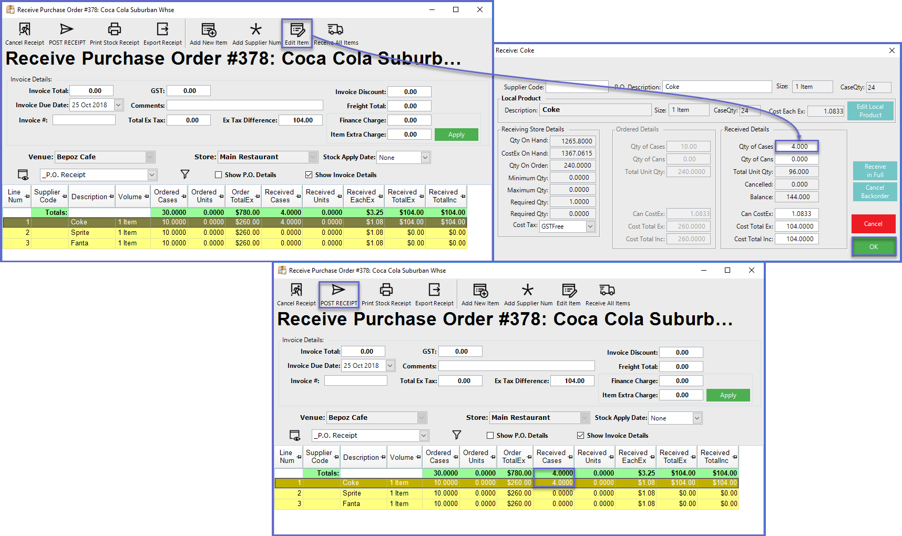Click Freight Total field in top window
Viewport: 902px width, 536px height.
[x=410, y=106]
